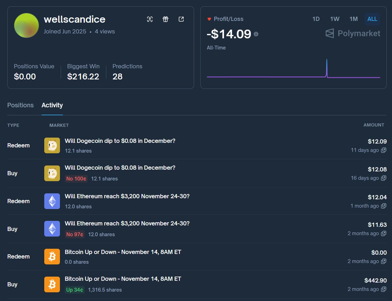Viewport: 392px width, 301px height.
Task: Select the 1M profit range
Action: pyautogui.click(x=354, y=19)
